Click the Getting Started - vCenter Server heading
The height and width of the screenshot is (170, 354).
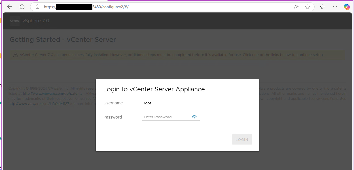[x=63, y=40]
